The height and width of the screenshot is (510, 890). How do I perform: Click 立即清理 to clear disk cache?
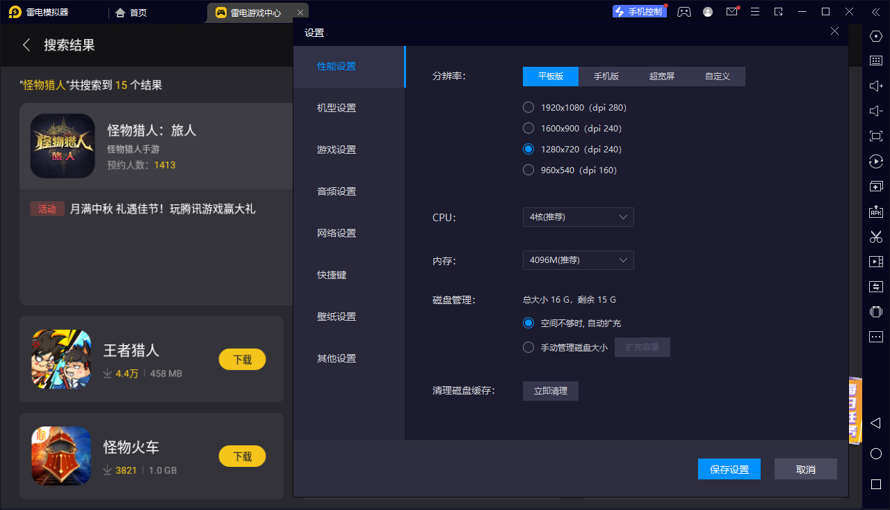551,391
